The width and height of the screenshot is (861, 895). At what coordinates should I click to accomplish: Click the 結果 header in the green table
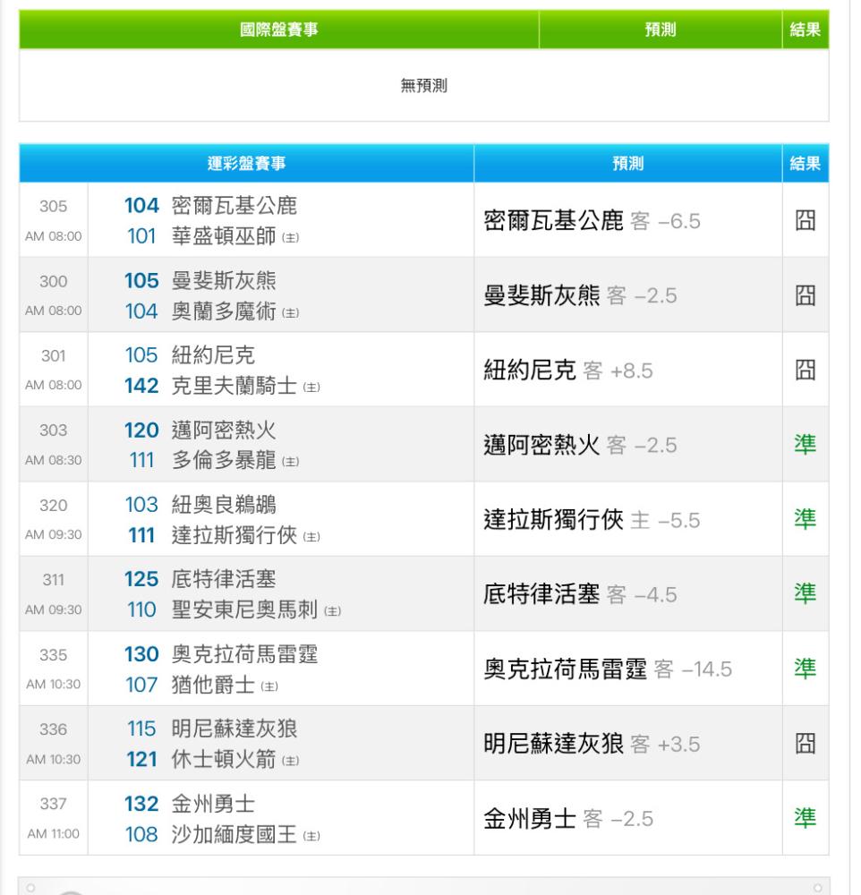point(805,30)
